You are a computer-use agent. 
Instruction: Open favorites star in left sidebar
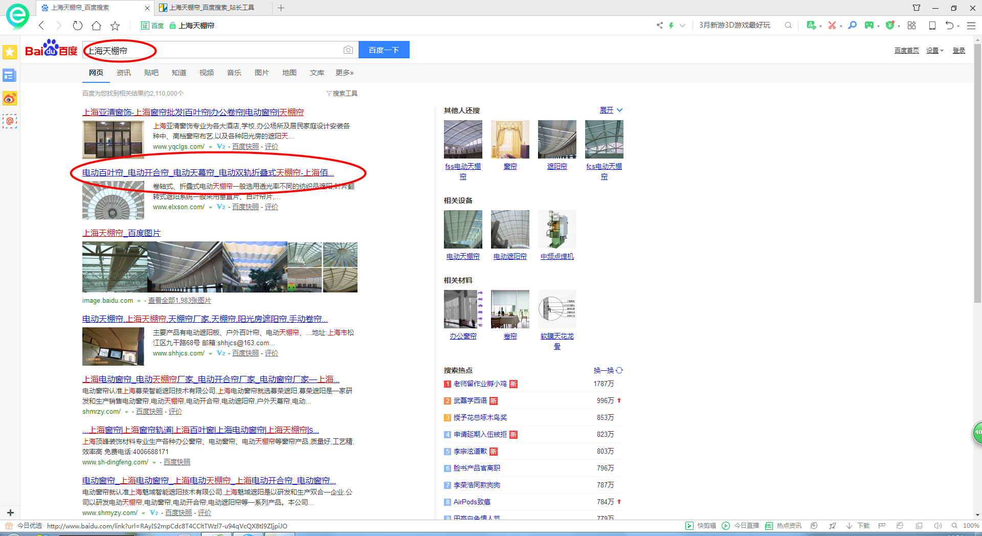tap(10, 52)
